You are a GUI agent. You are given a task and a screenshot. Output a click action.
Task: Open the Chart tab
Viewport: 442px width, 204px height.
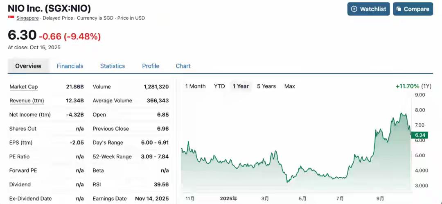pos(183,66)
